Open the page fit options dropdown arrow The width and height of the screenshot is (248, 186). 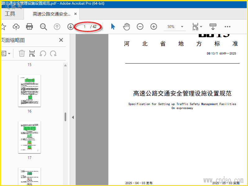[201, 27]
